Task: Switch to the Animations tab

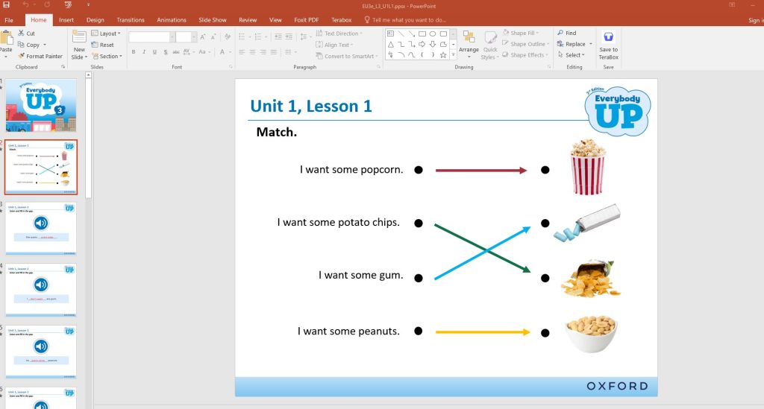Action: pos(171,20)
